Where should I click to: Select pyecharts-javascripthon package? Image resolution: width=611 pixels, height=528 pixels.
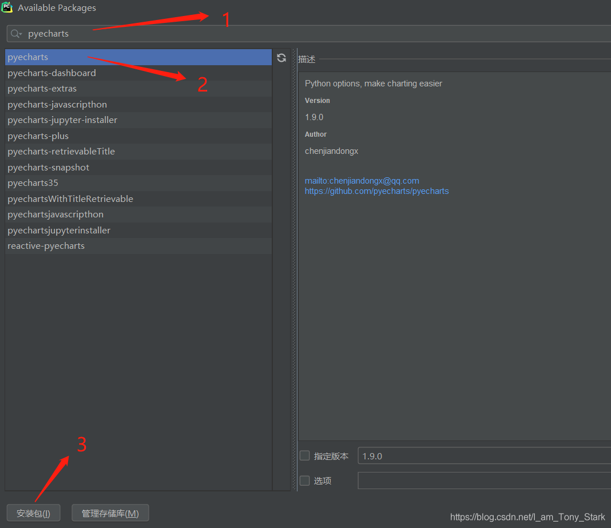[138, 105]
